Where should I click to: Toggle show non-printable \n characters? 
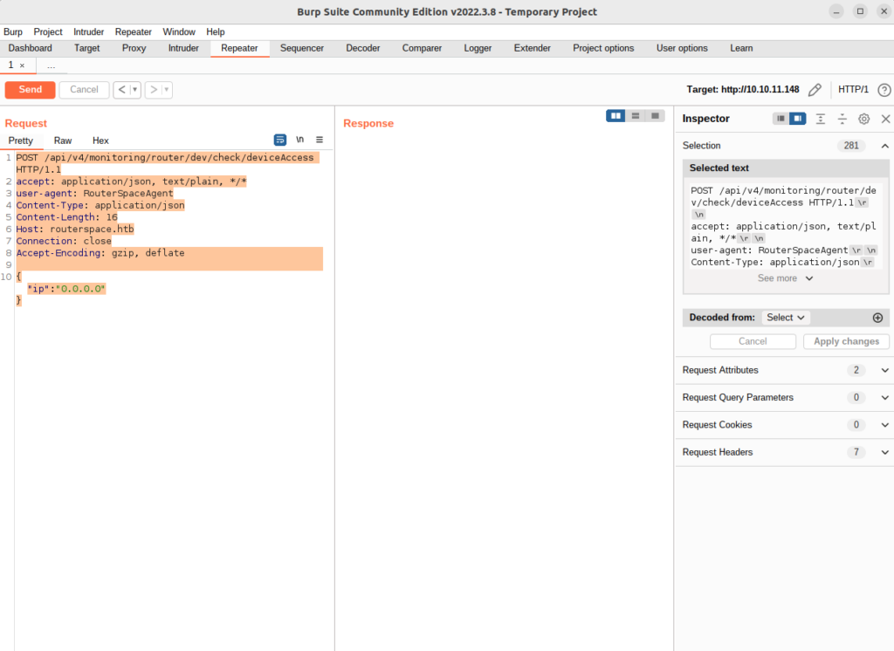300,140
